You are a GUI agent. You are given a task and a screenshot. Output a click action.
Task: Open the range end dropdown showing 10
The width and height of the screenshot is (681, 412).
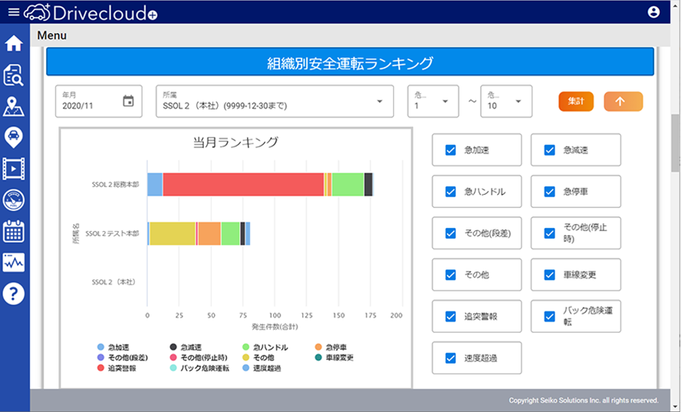[x=506, y=101]
